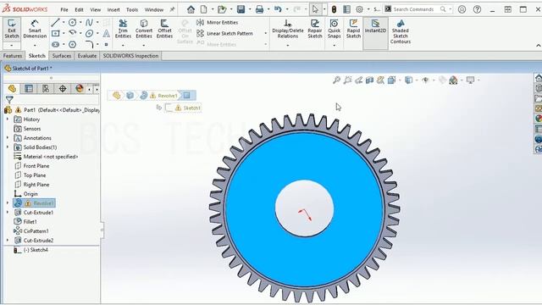Toggle Shaded Sketch Contours
Image resolution: width=542 pixels, height=305 pixels.
(x=401, y=31)
